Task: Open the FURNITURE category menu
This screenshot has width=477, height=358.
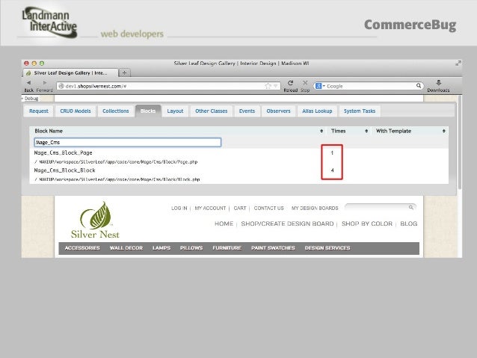Action: [227, 248]
